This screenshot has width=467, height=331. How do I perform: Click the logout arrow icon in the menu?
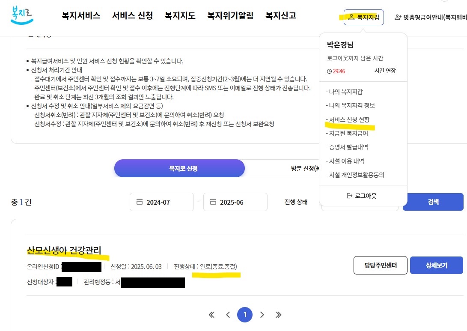[x=350, y=196]
